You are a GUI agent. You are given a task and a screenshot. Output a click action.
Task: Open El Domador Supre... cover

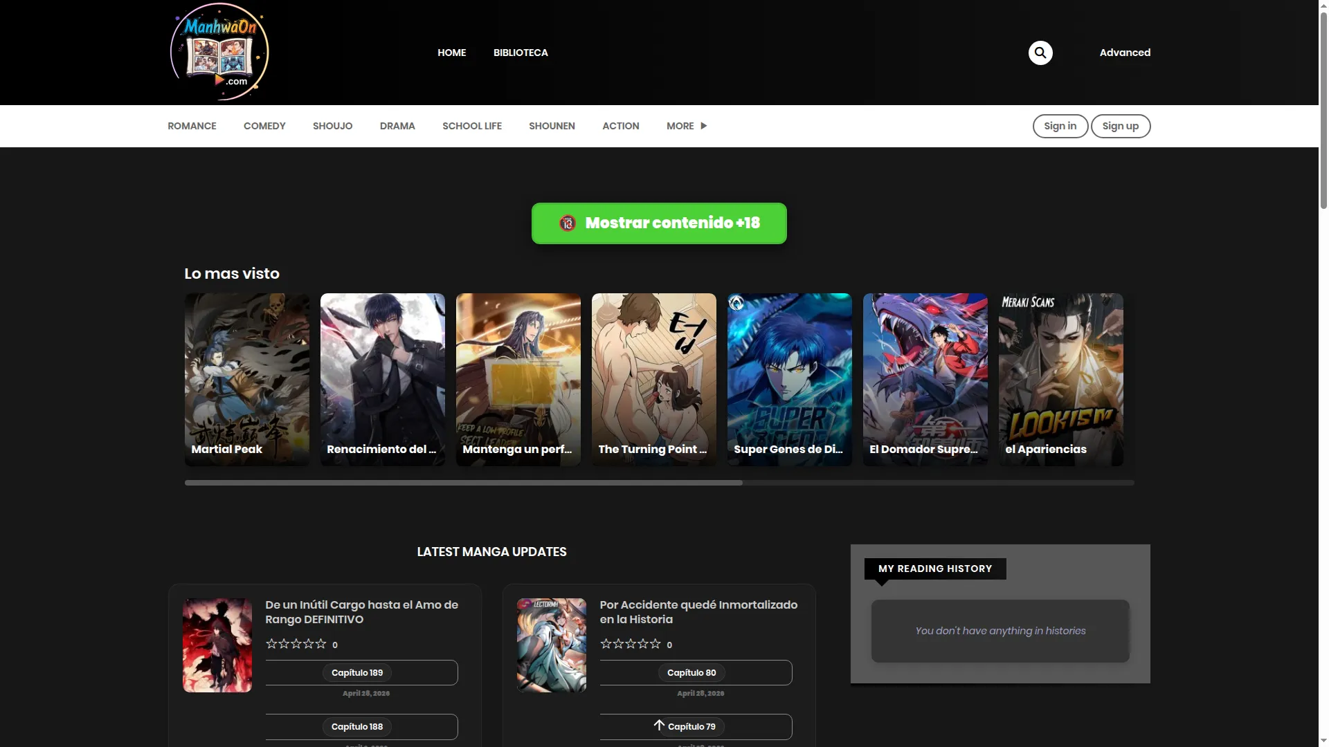pyautogui.click(x=925, y=380)
